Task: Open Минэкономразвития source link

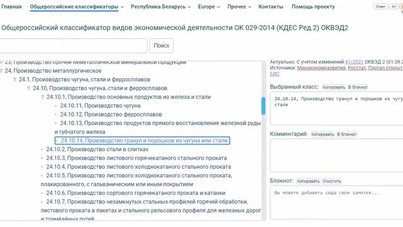Action: click(321, 68)
